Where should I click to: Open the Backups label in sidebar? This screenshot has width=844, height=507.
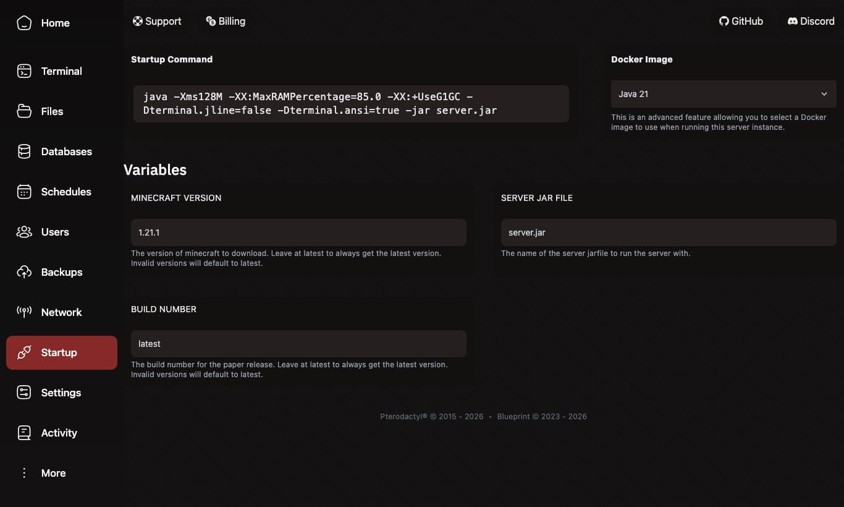(62, 272)
